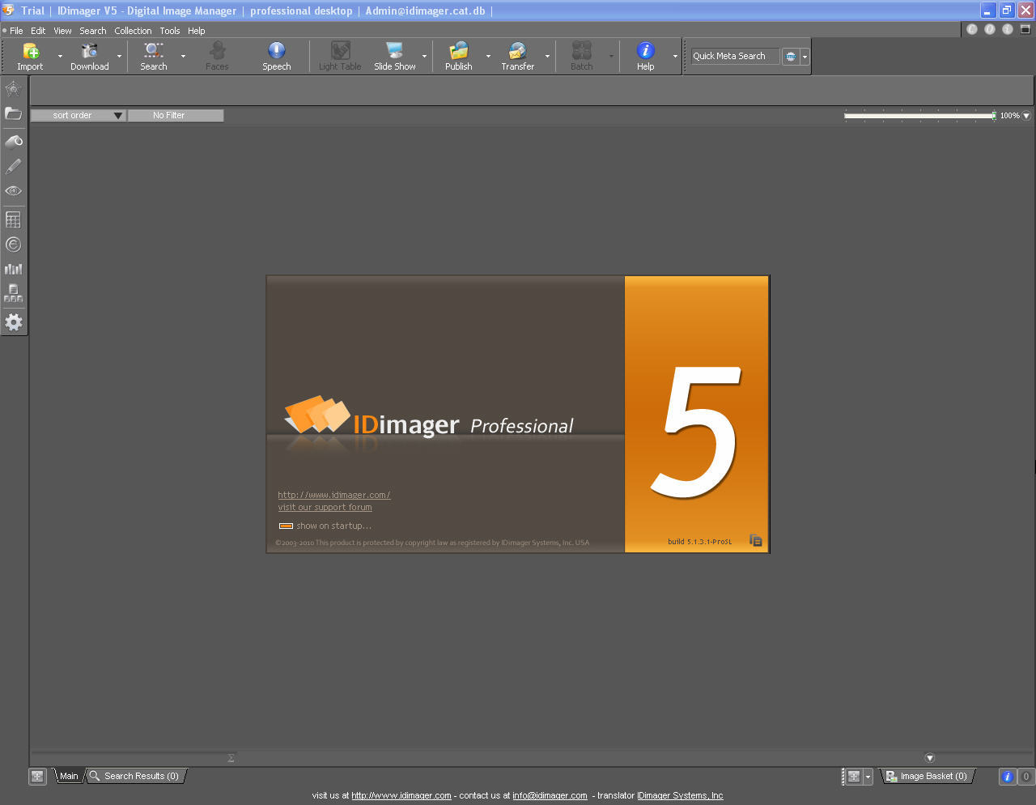This screenshot has height=805, width=1036.
Task: Click the zero counter button in status bar
Action: [1025, 776]
